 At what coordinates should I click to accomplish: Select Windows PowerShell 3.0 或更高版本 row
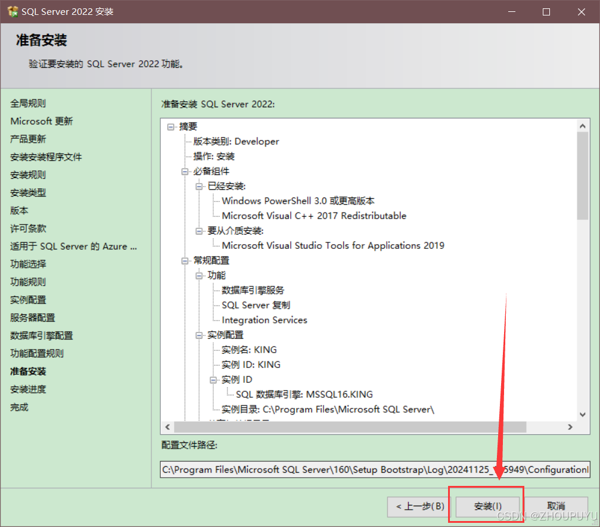(298, 201)
